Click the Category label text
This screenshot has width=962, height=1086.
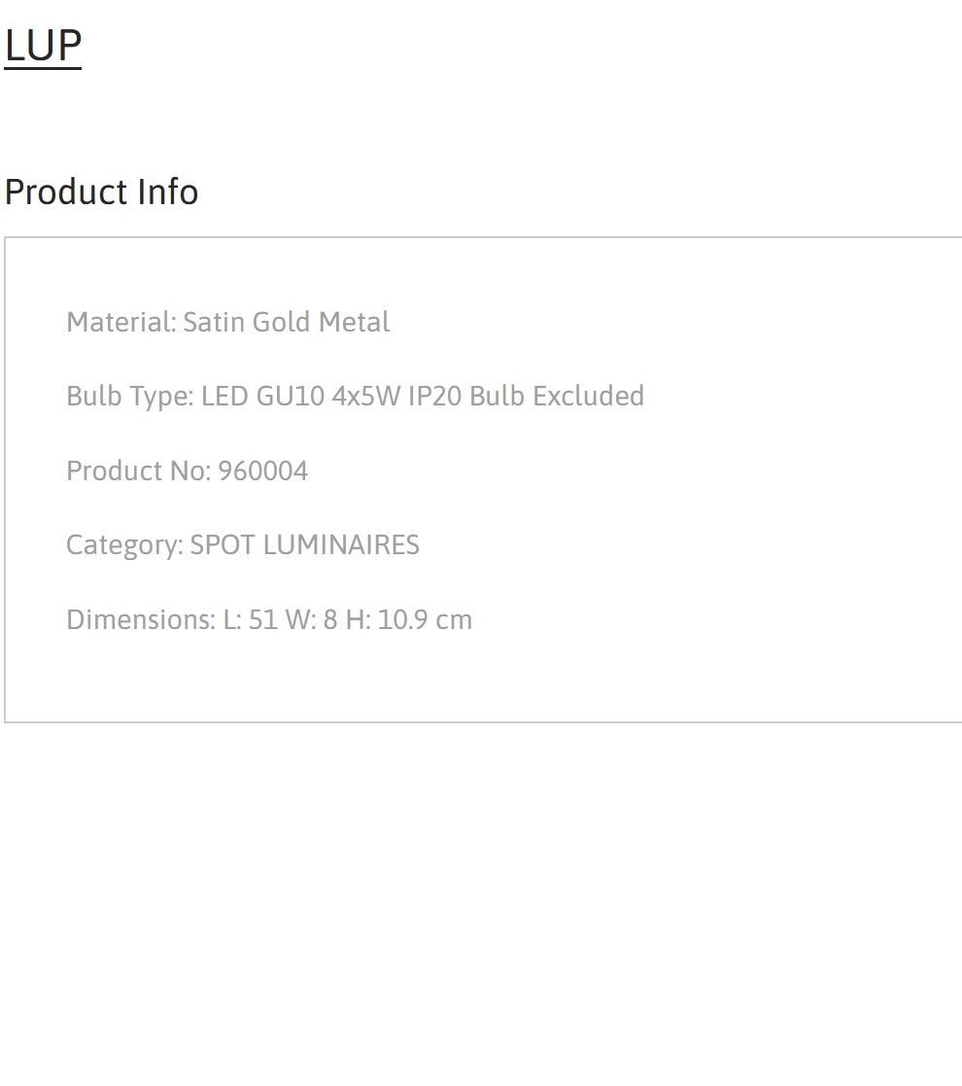[124, 545]
